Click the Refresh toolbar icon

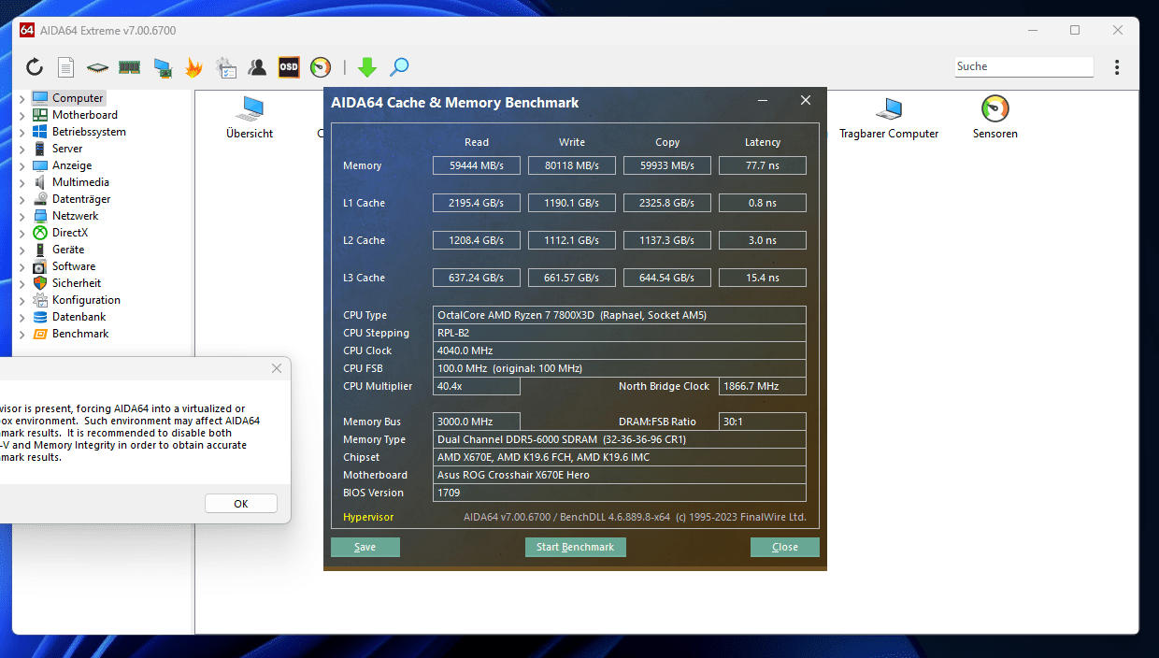click(35, 67)
